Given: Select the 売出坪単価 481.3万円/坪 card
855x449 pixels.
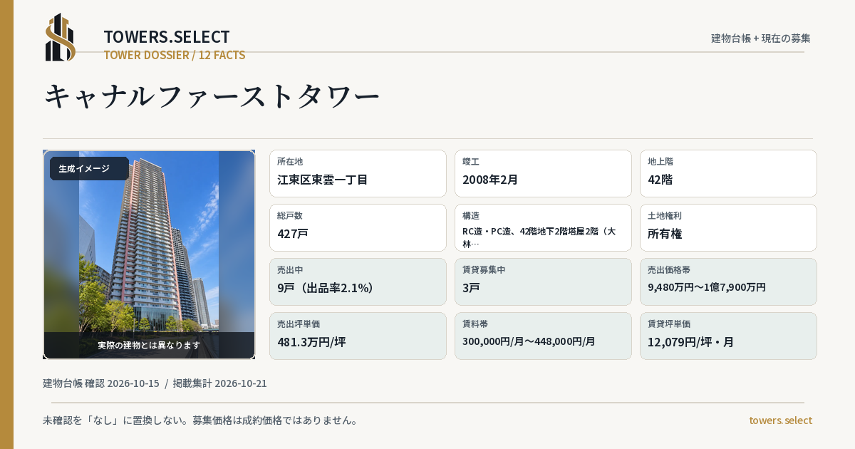Looking at the screenshot, I should [358, 336].
